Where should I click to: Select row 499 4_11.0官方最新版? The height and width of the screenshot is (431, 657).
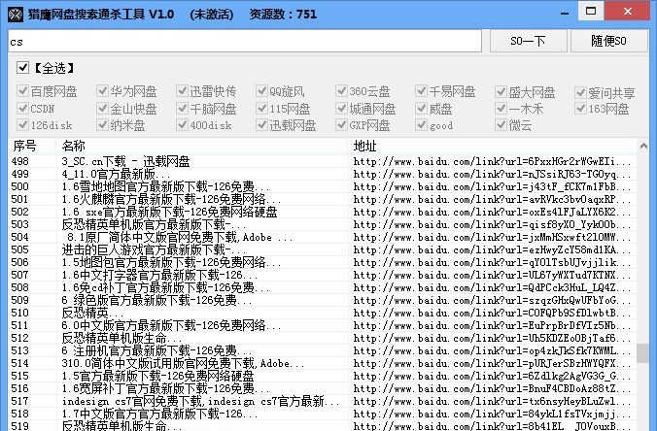click(323, 174)
